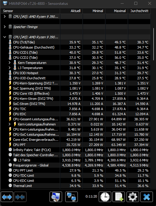156x206 pixels.
Task: Click the Sensor column header
Action: tap(30, 11)
